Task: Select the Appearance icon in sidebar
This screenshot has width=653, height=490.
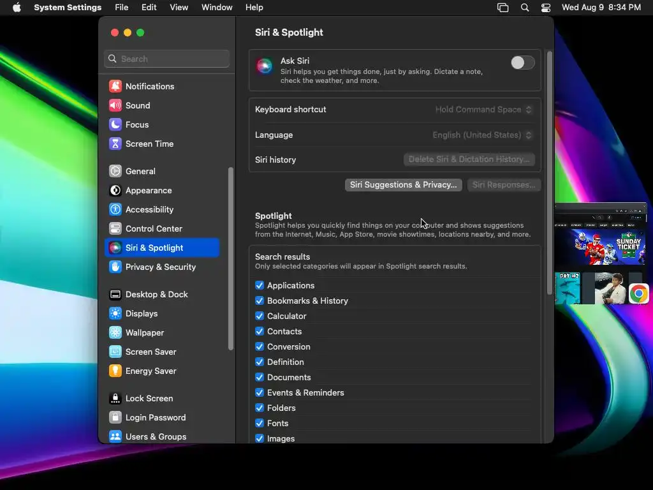Action: pos(115,190)
